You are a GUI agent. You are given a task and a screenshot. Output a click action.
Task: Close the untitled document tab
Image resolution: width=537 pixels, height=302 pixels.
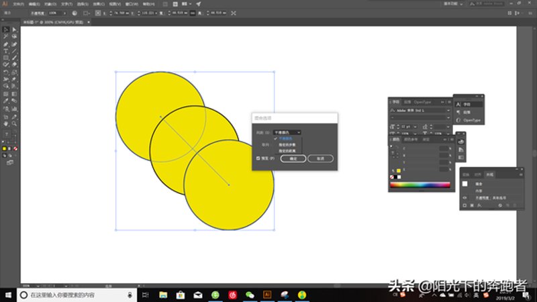pyautogui.click(x=89, y=22)
